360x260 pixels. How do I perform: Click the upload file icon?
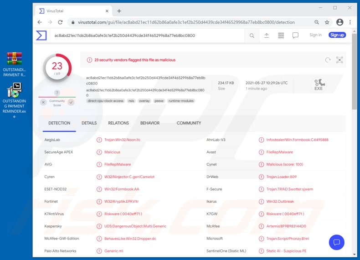pyautogui.click(x=266, y=35)
